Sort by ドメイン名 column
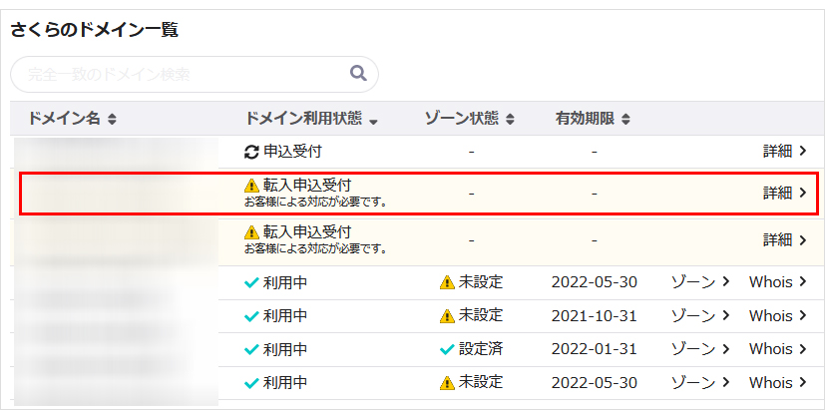 (72, 119)
